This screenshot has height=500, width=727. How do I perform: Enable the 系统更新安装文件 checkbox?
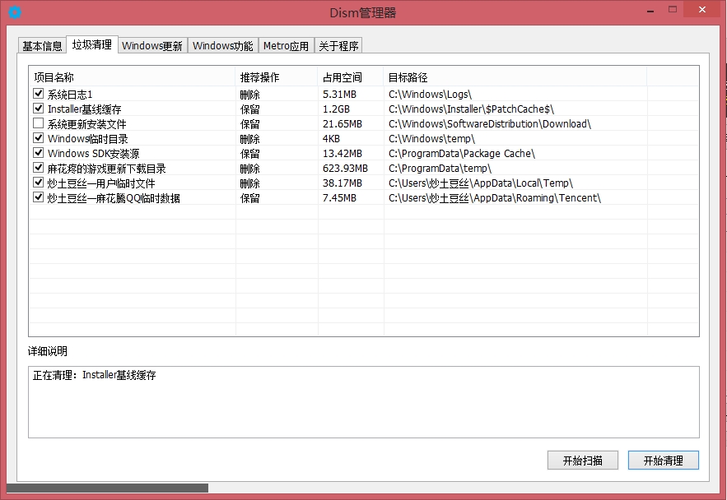[x=38, y=123]
